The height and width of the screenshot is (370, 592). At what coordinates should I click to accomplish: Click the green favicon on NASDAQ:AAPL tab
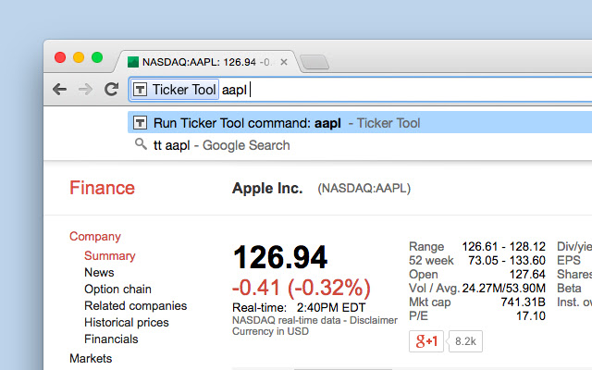point(133,62)
